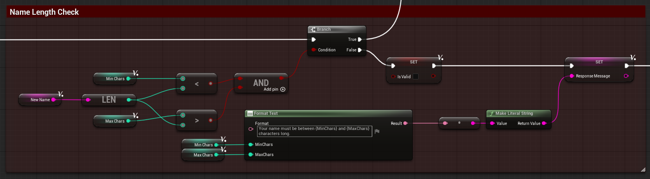Click the red Condition input pin
The height and width of the screenshot is (179, 650).
coord(314,50)
